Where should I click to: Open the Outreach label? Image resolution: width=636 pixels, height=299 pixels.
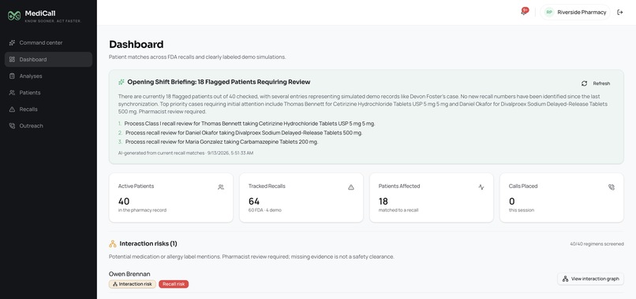pyautogui.click(x=32, y=126)
